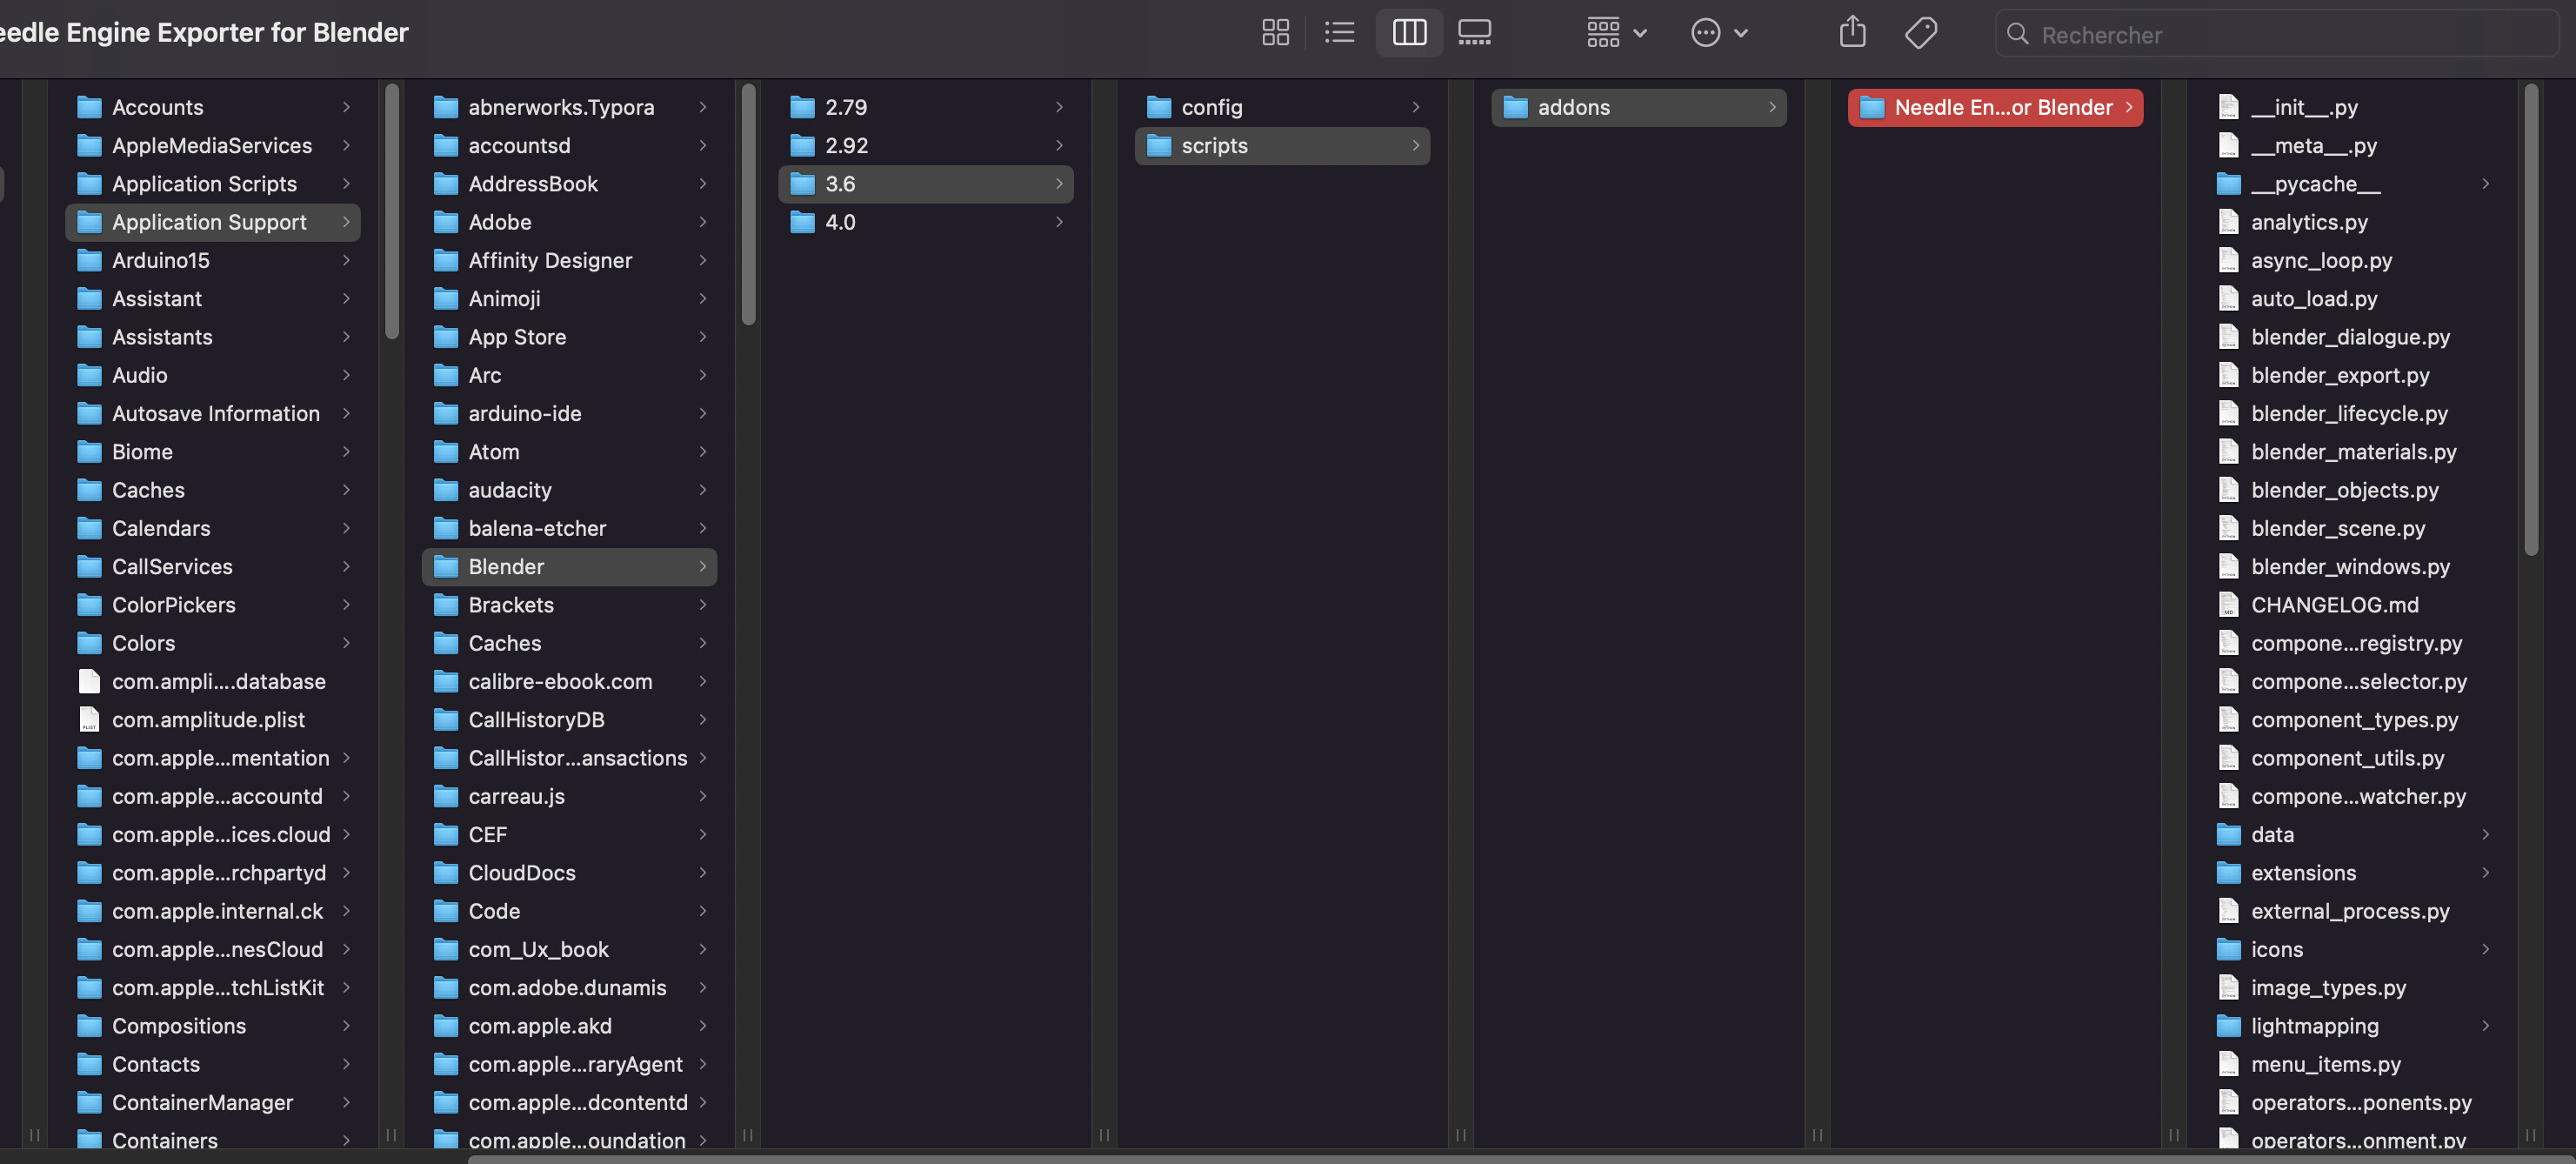The width and height of the screenshot is (2576, 1164).
Task: Open the Arduino15 folder icon
Action: click(89, 260)
